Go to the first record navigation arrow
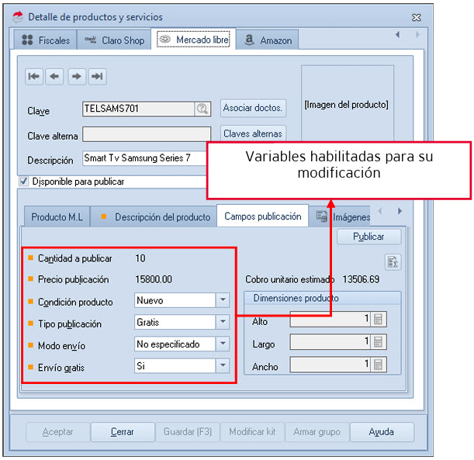Viewport: 474px width, 460px height. pyautogui.click(x=34, y=76)
